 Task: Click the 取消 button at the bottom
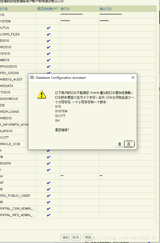click(x=76, y=237)
